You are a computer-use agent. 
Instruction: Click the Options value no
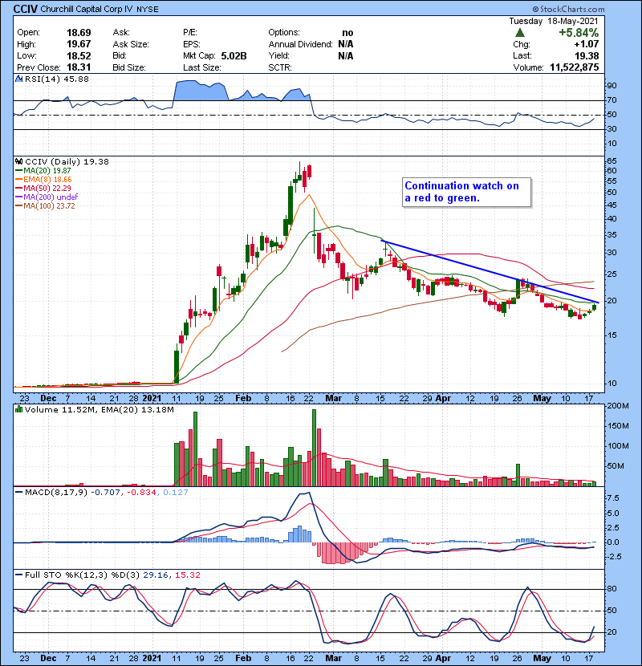point(347,33)
